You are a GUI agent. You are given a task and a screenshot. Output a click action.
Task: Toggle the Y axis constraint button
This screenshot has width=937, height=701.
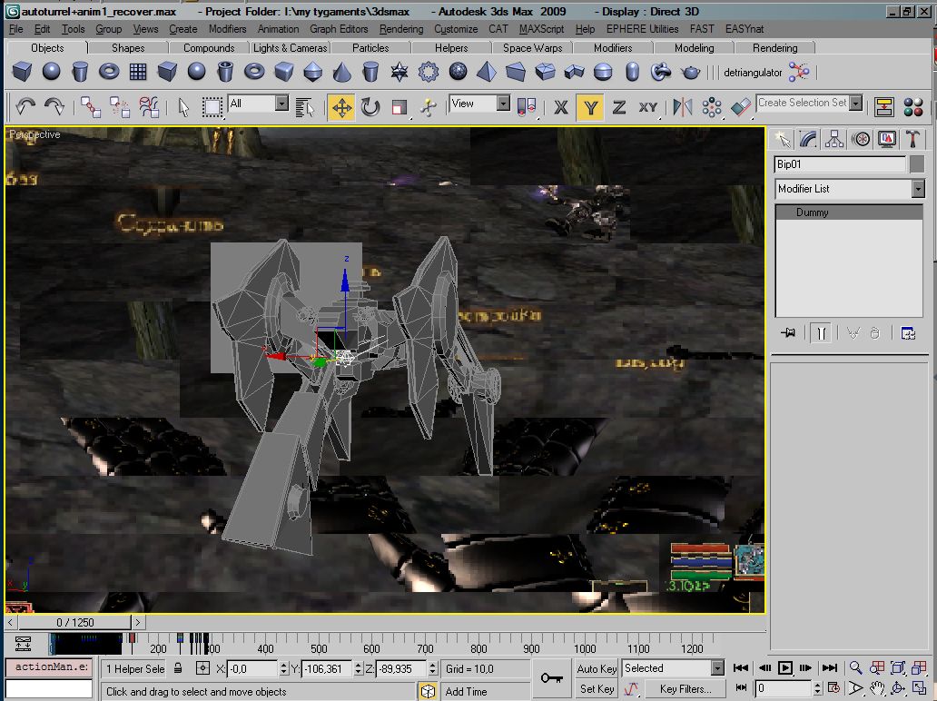tap(590, 107)
